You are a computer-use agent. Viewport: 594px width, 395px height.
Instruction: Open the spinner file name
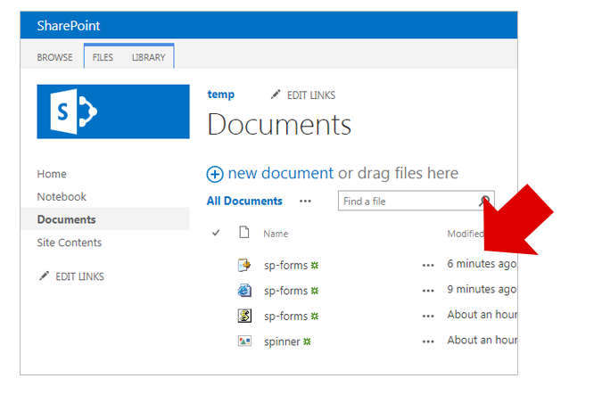point(282,342)
